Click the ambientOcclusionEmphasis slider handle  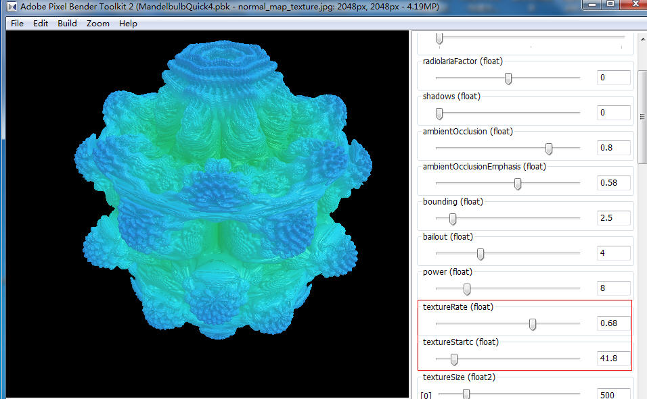click(518, 184)
